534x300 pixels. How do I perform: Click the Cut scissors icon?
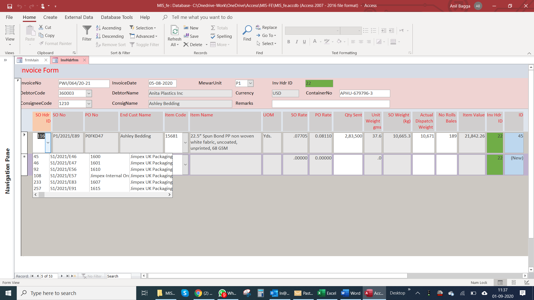click(41, 27)
